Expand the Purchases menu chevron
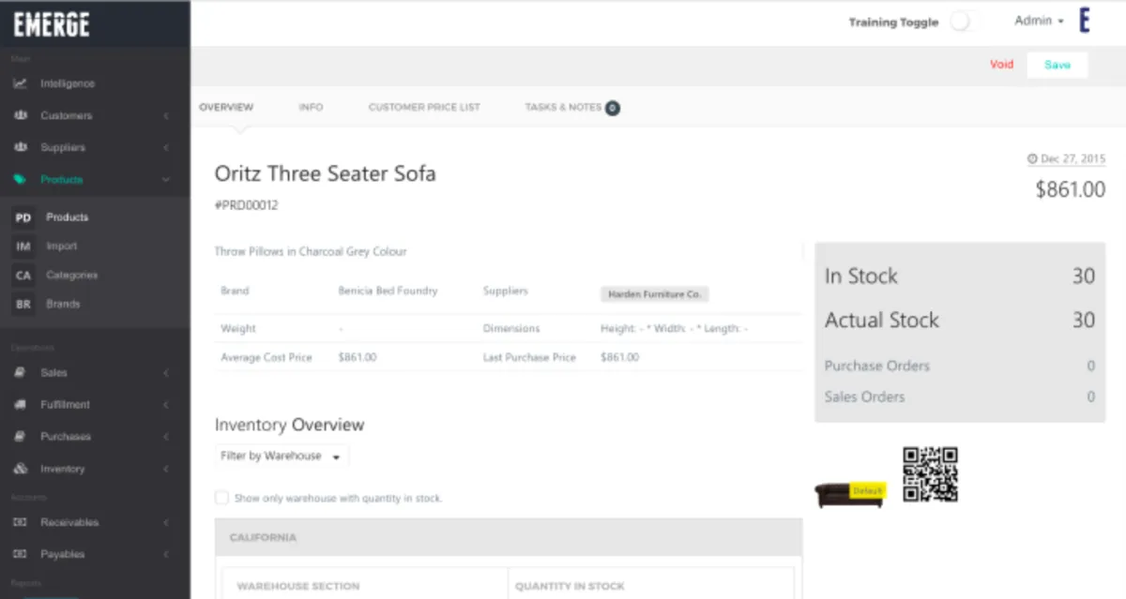Image resolution: width=1126 pixels, height=599 pixels. [x=166, y=437]
